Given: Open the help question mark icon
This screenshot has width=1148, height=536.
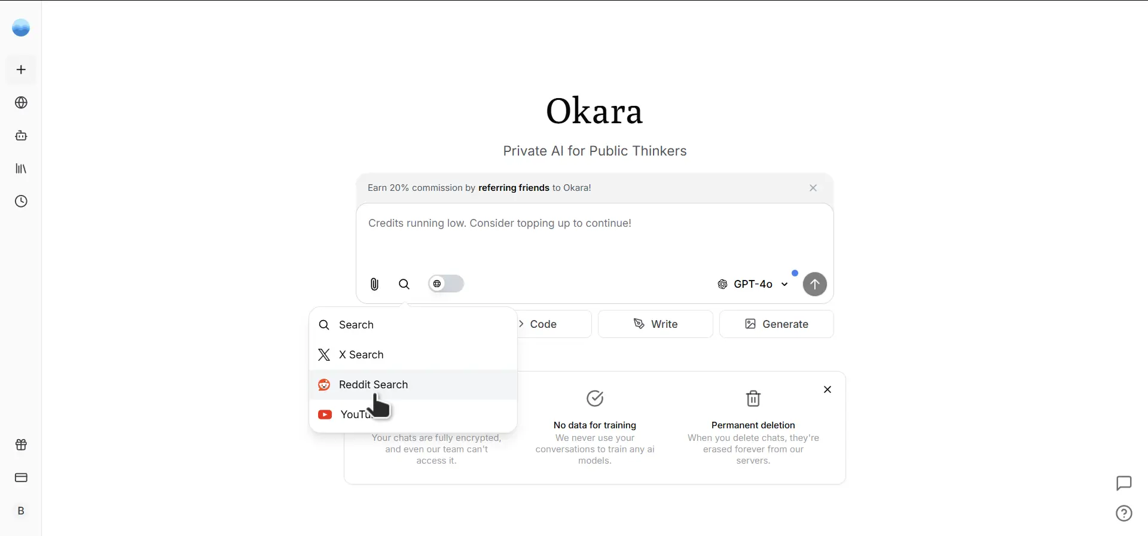Looking at the screenshot, I should [x=1124, y=513].
